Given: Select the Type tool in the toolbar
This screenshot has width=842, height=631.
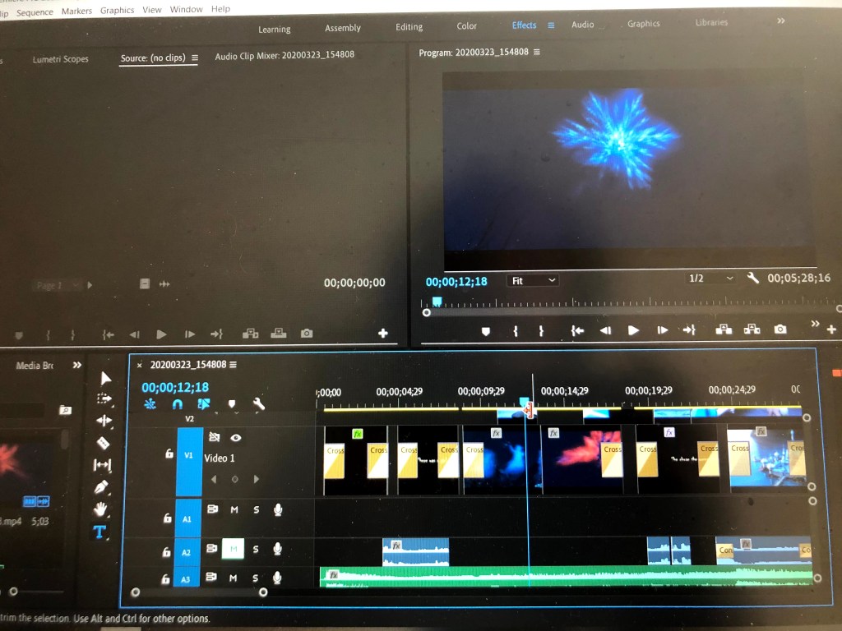Looking at the screenshot, I should (99, 532).
